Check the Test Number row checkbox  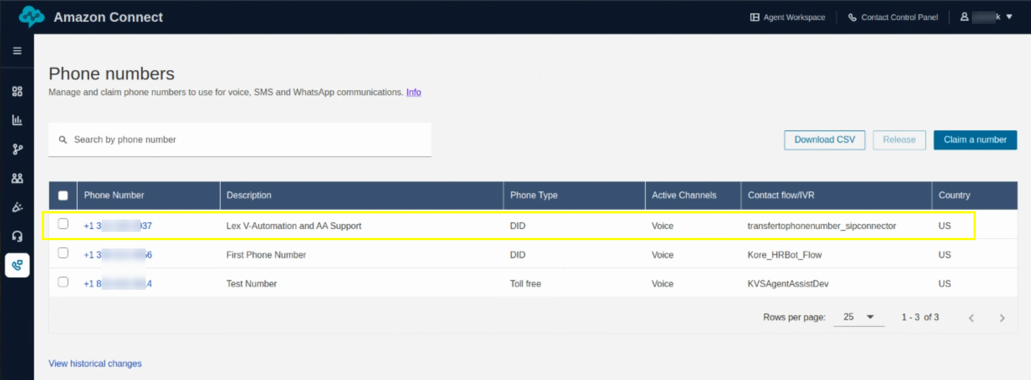[x=63, y=282]
